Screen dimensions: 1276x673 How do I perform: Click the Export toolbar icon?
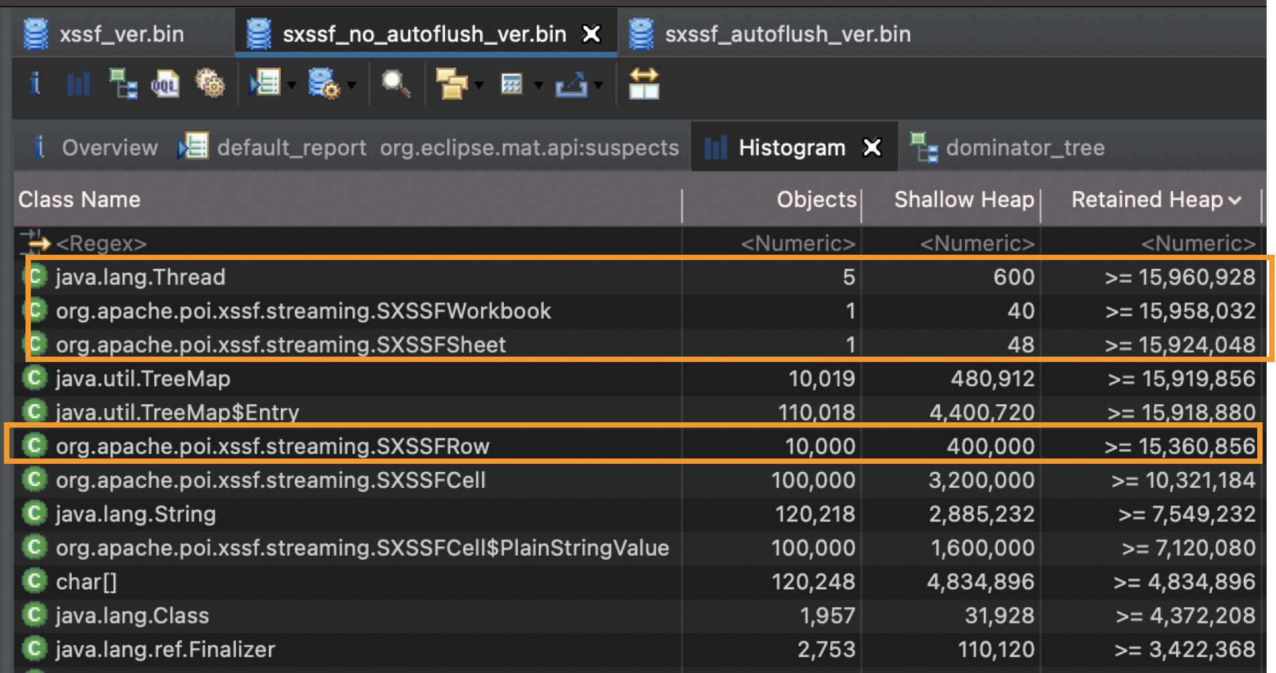[x=571, y=84]
